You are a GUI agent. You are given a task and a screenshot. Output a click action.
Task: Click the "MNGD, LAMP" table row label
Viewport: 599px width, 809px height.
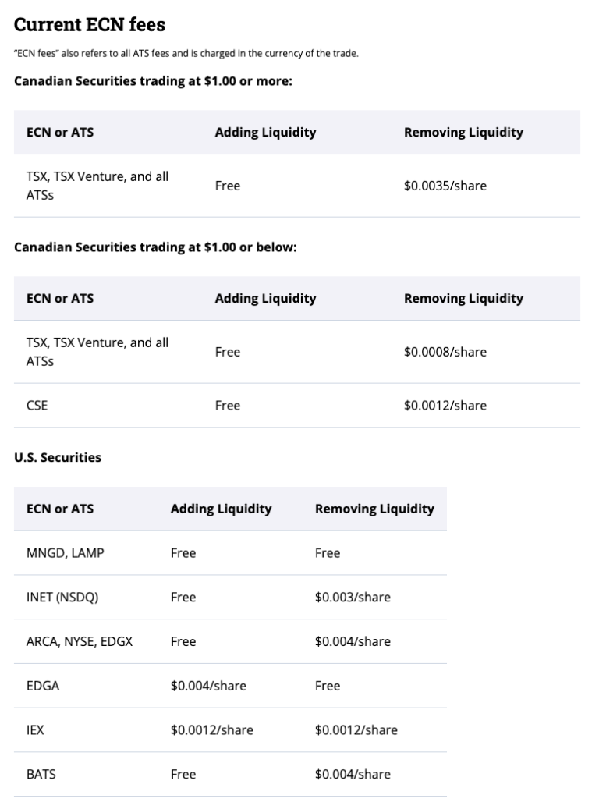pos(65,553)
